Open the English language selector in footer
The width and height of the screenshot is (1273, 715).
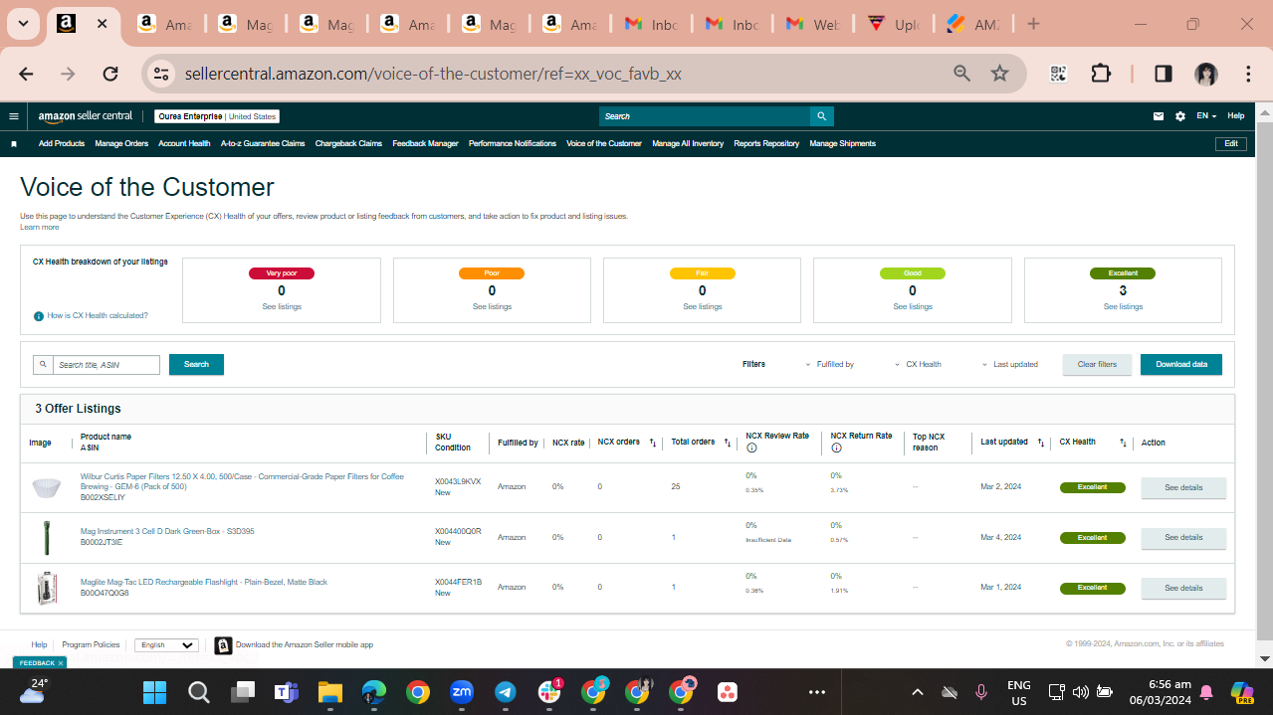166,645
